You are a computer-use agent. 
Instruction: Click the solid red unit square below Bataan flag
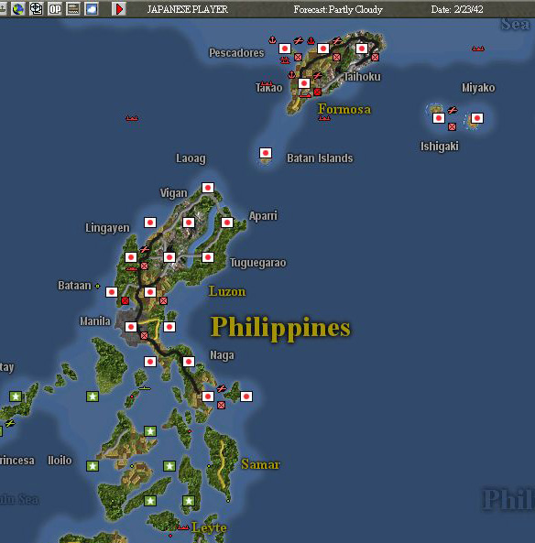[x=126, y=300]
